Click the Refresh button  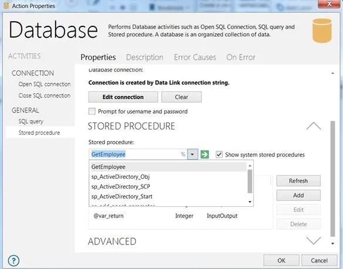[x=298, y=181]
